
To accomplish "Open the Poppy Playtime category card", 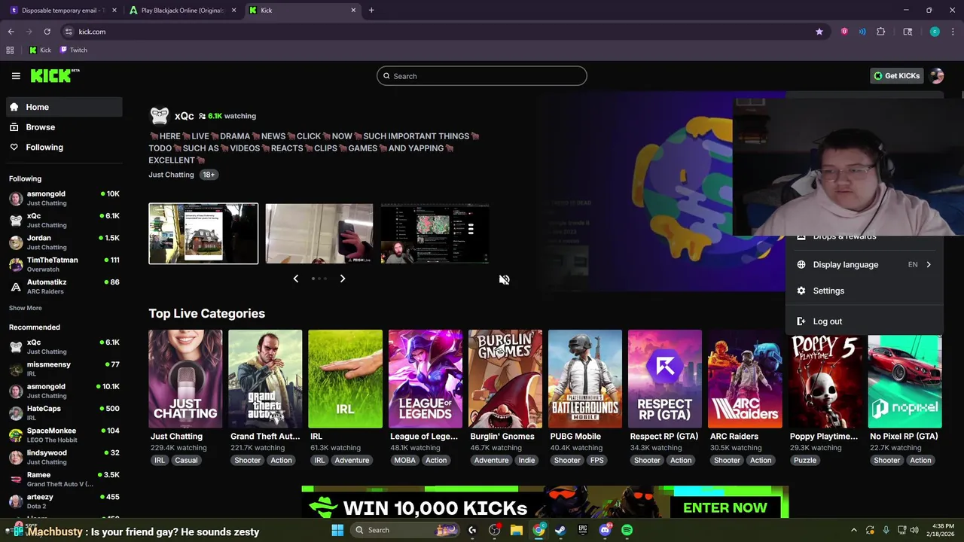I will 825,379.
